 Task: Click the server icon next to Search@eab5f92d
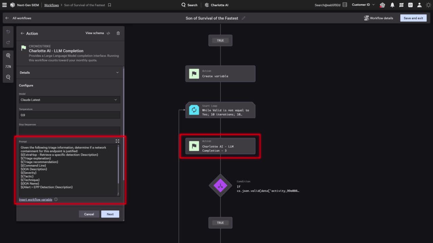pyautogui.click(x=345, y=5)
